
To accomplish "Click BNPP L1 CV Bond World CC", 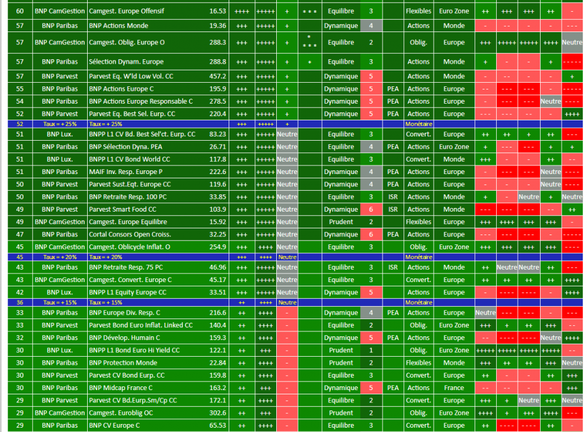I will coord(130,159).
